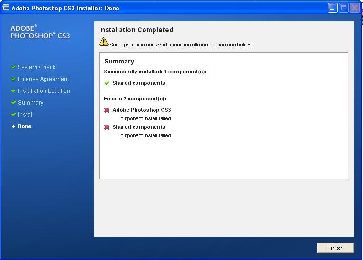Click the checkmark icon beside Installation Location
The height and width of the screenshot is (260, 363).
pos(14,91)
